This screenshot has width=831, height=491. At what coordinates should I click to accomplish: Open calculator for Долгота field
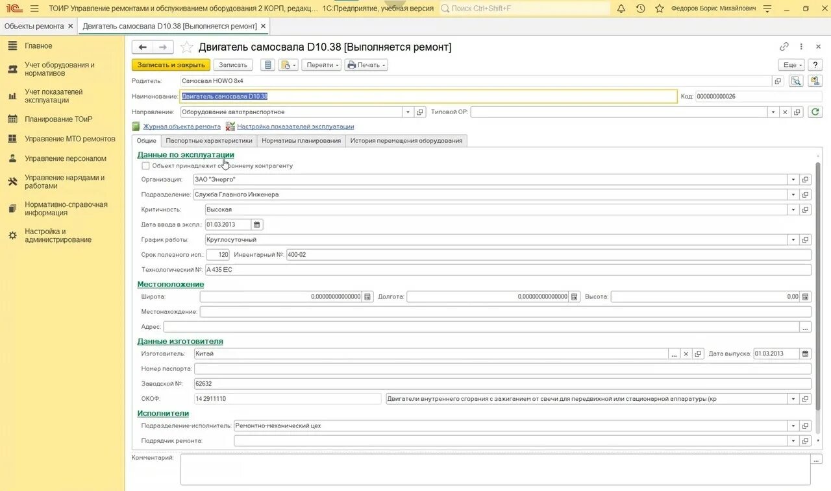coord(574,296)
